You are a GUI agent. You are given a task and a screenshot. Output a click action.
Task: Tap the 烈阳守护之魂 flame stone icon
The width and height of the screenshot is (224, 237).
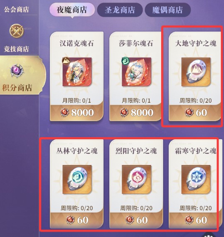[137, 179]
